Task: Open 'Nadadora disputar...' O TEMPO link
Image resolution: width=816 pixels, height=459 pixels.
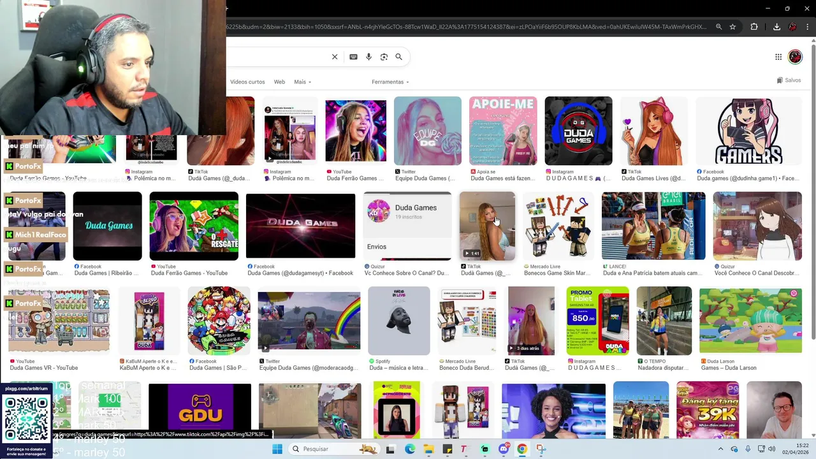Action: 663,368
